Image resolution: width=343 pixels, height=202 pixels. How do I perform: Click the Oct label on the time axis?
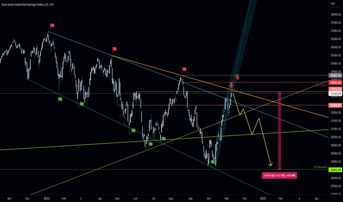[x=209, y=198]
